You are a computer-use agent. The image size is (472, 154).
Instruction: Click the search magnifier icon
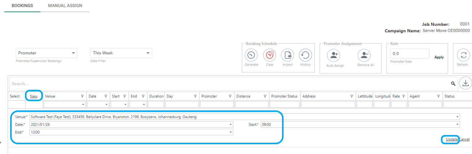point(453,83)
